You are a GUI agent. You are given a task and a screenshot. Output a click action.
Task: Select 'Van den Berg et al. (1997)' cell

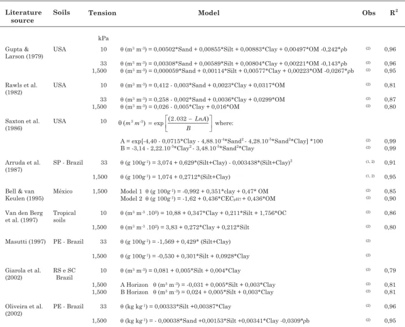[x=24, y=217]
